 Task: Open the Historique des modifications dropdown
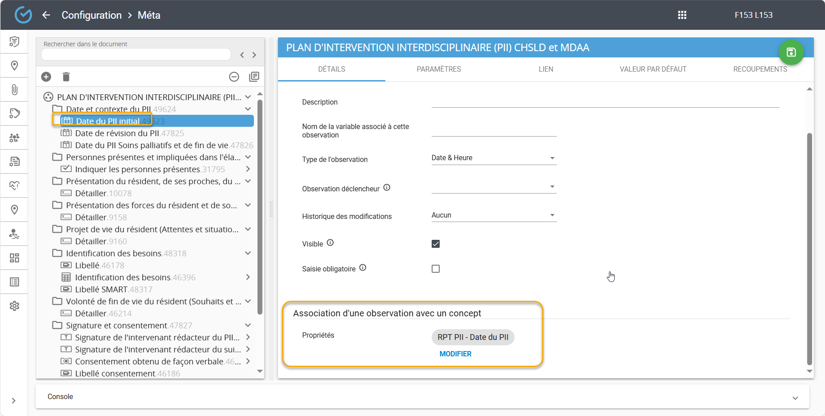pyautogui.click(x=494, y=215)
